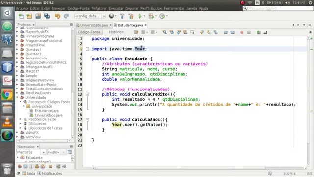Image resolution: width=314 pixels, height=177 pixels.
Task: Click the VLC cone icon in the launcher
Action: [7, 122]
